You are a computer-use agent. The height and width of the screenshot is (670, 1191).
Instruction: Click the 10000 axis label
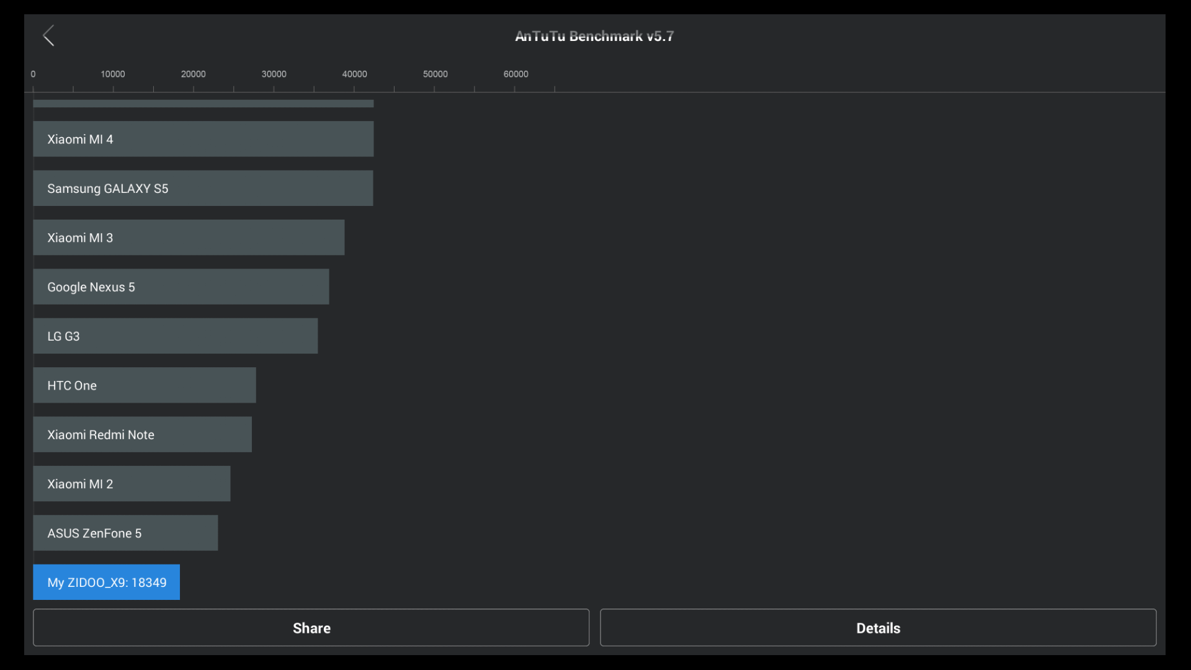point(113,74)
